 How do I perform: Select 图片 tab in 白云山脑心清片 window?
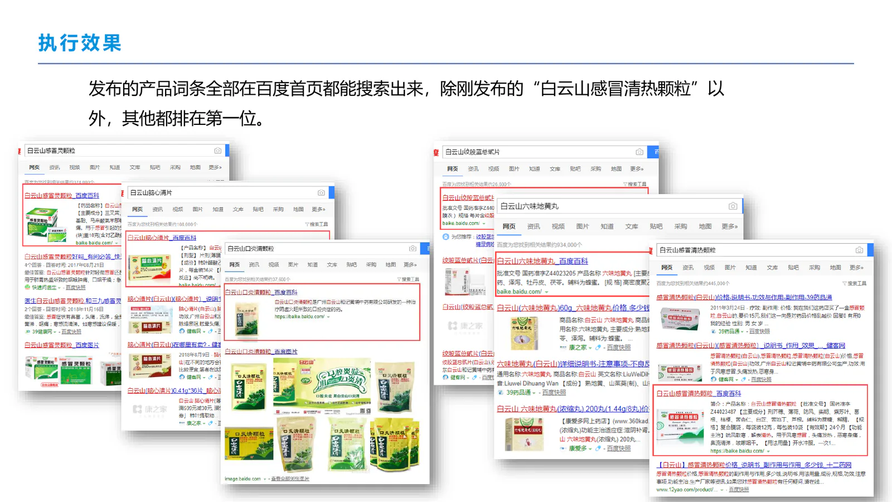[197, 209]
